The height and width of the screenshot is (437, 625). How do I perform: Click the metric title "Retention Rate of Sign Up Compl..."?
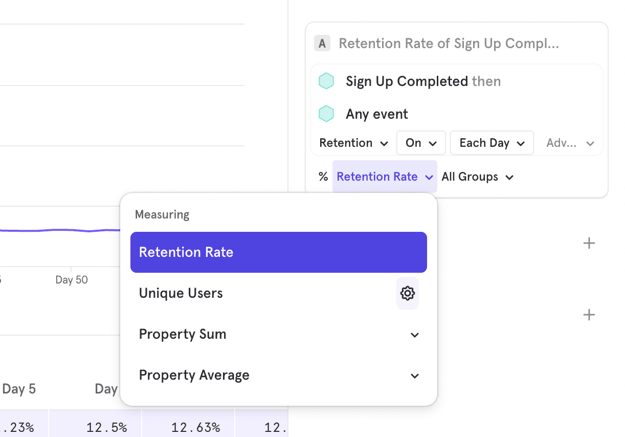pos(449,43)
